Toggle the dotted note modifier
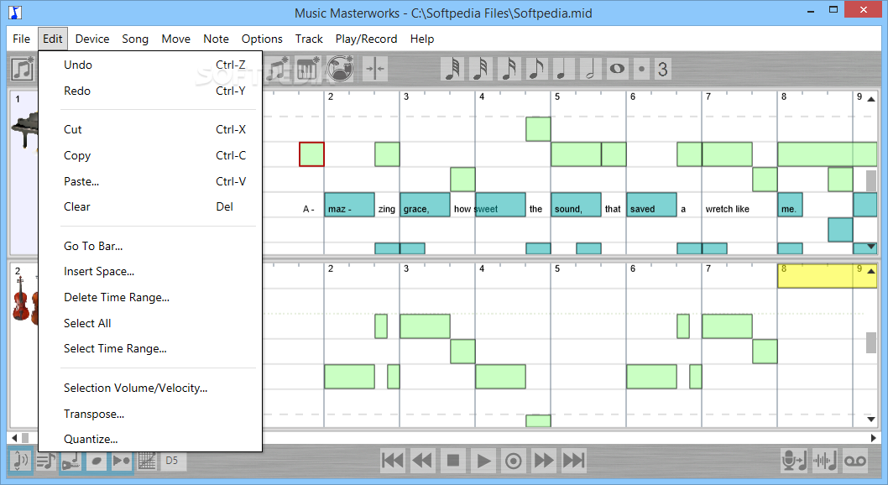Screen dimensions: 888x485 click(641, 69)
